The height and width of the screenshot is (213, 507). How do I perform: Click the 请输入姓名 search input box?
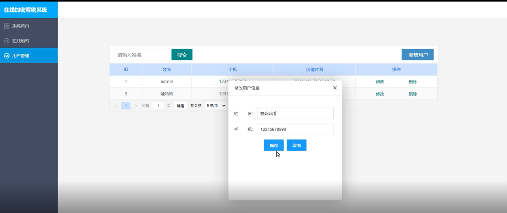tap(142, 55)
